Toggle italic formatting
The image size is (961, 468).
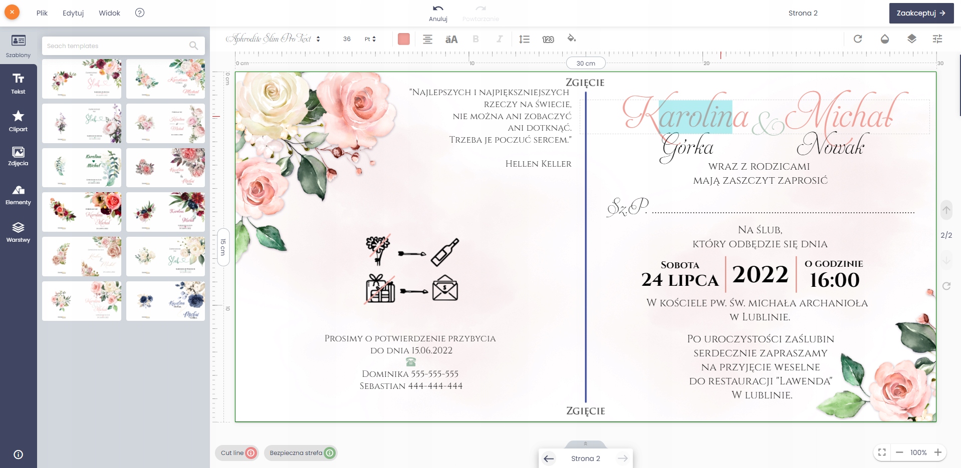[x=500, y=39]
